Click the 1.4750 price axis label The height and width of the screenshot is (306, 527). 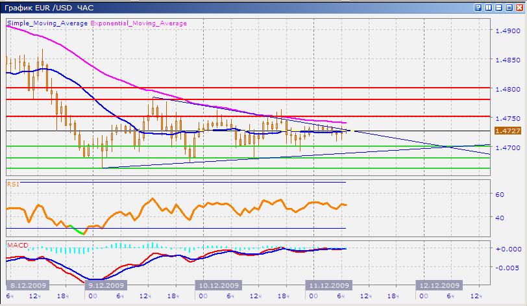[508, 118]
